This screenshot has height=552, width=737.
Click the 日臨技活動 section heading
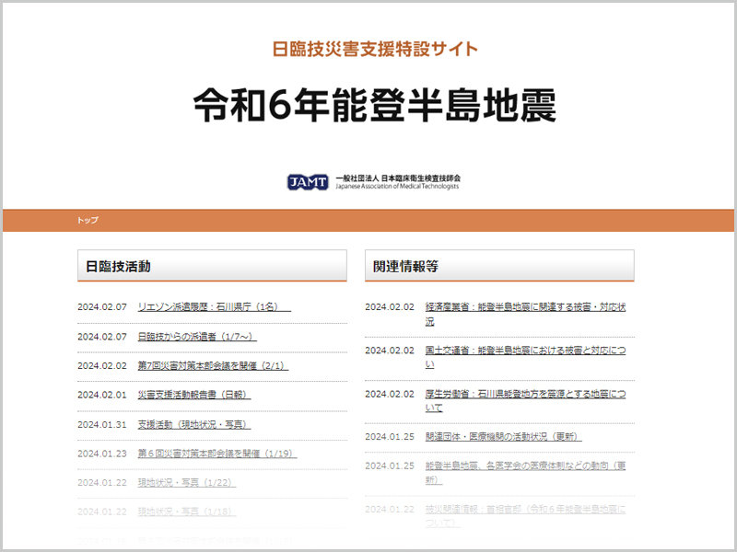click(118, 267)
